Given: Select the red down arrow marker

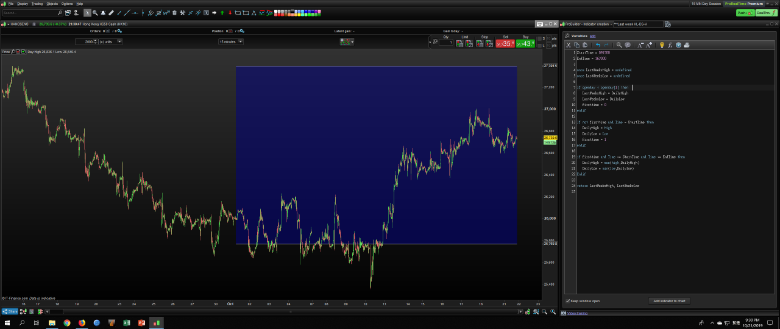Looking at the screenshot, I should click(230, 13).
